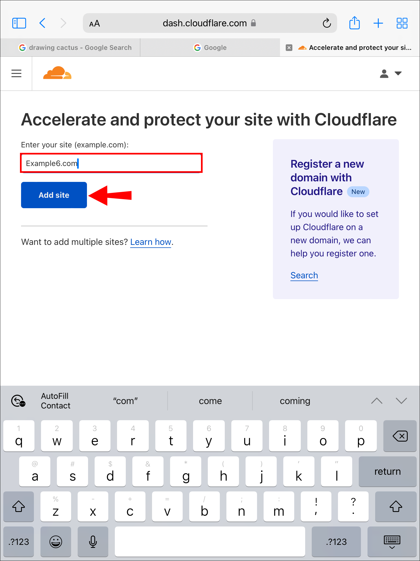The width and height of the screenshot is (420, 561).
Task: Open the Learn how link
Action: coord(150,242)
